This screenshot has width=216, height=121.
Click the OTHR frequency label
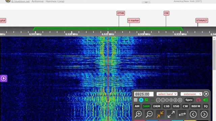click(x=121, y=13)
